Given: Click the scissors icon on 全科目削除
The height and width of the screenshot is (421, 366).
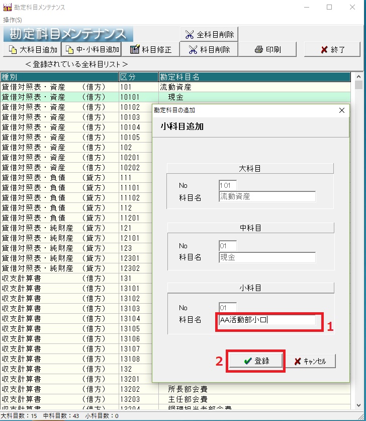Looking at the screenshot, I should pos(190,35).
